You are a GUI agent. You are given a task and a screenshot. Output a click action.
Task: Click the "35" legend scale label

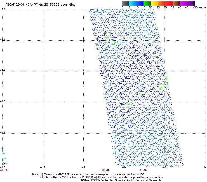[x=172, y=8]
